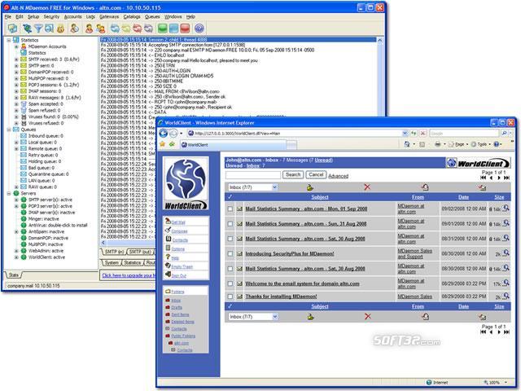Open the IE address bar dropdown arrow
Viewport: 521px width, 391px height.
[405, 134]
